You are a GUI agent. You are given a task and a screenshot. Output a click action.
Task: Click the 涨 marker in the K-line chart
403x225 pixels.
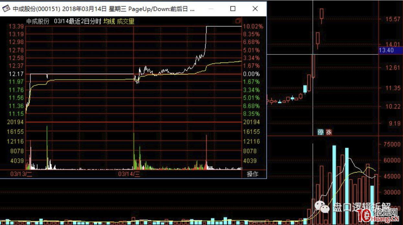328,132
